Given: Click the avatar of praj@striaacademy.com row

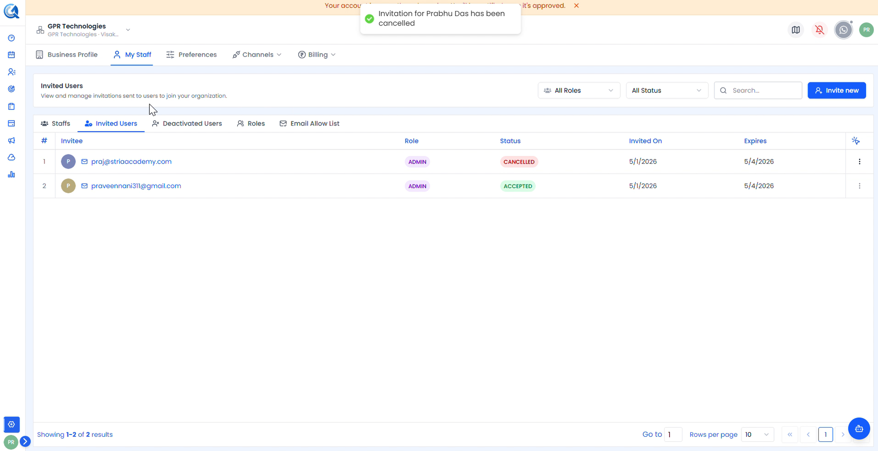Looking at the screenshot, I should 68,162.
